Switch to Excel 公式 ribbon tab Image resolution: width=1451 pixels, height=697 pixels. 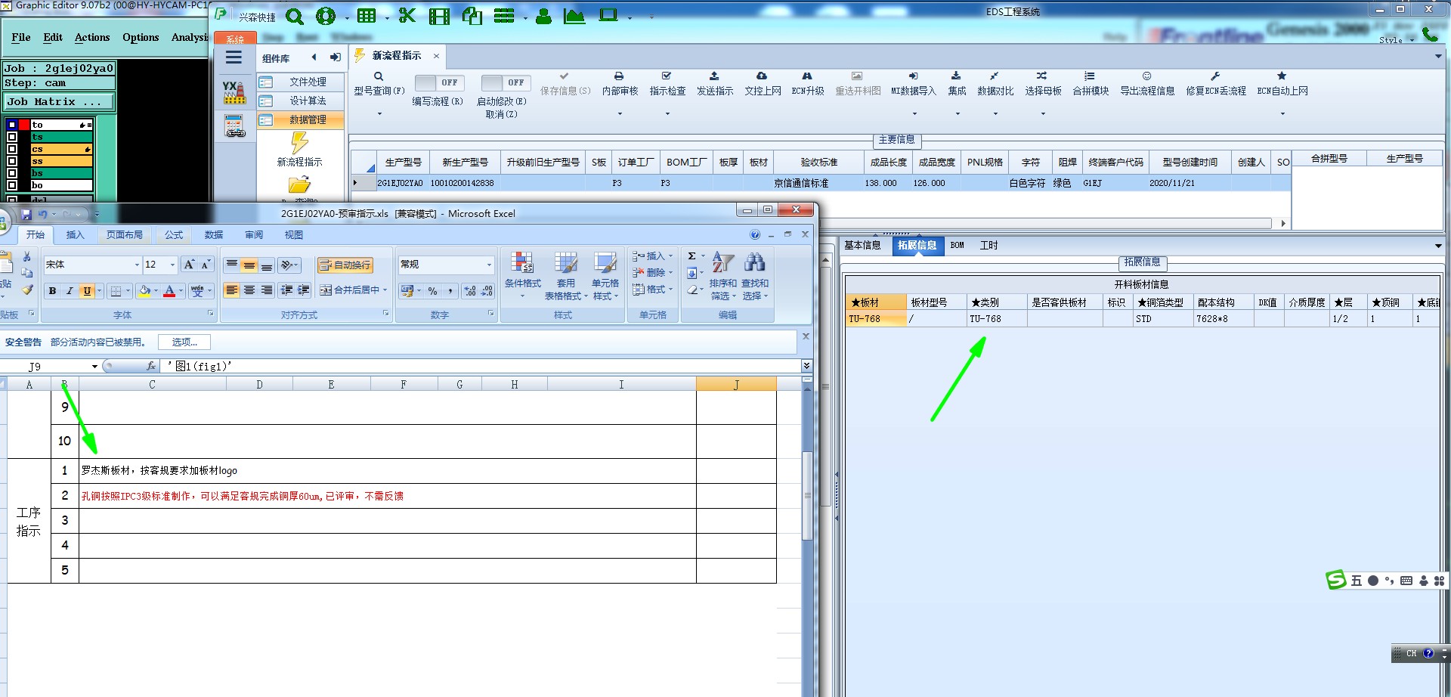tap(174, 235)
